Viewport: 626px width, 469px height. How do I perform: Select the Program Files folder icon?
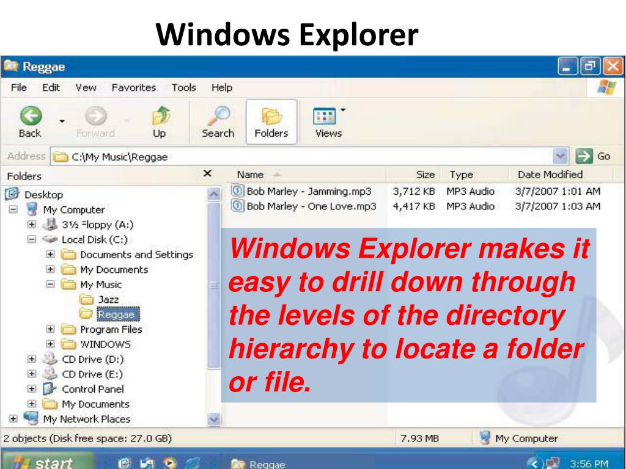68,329
